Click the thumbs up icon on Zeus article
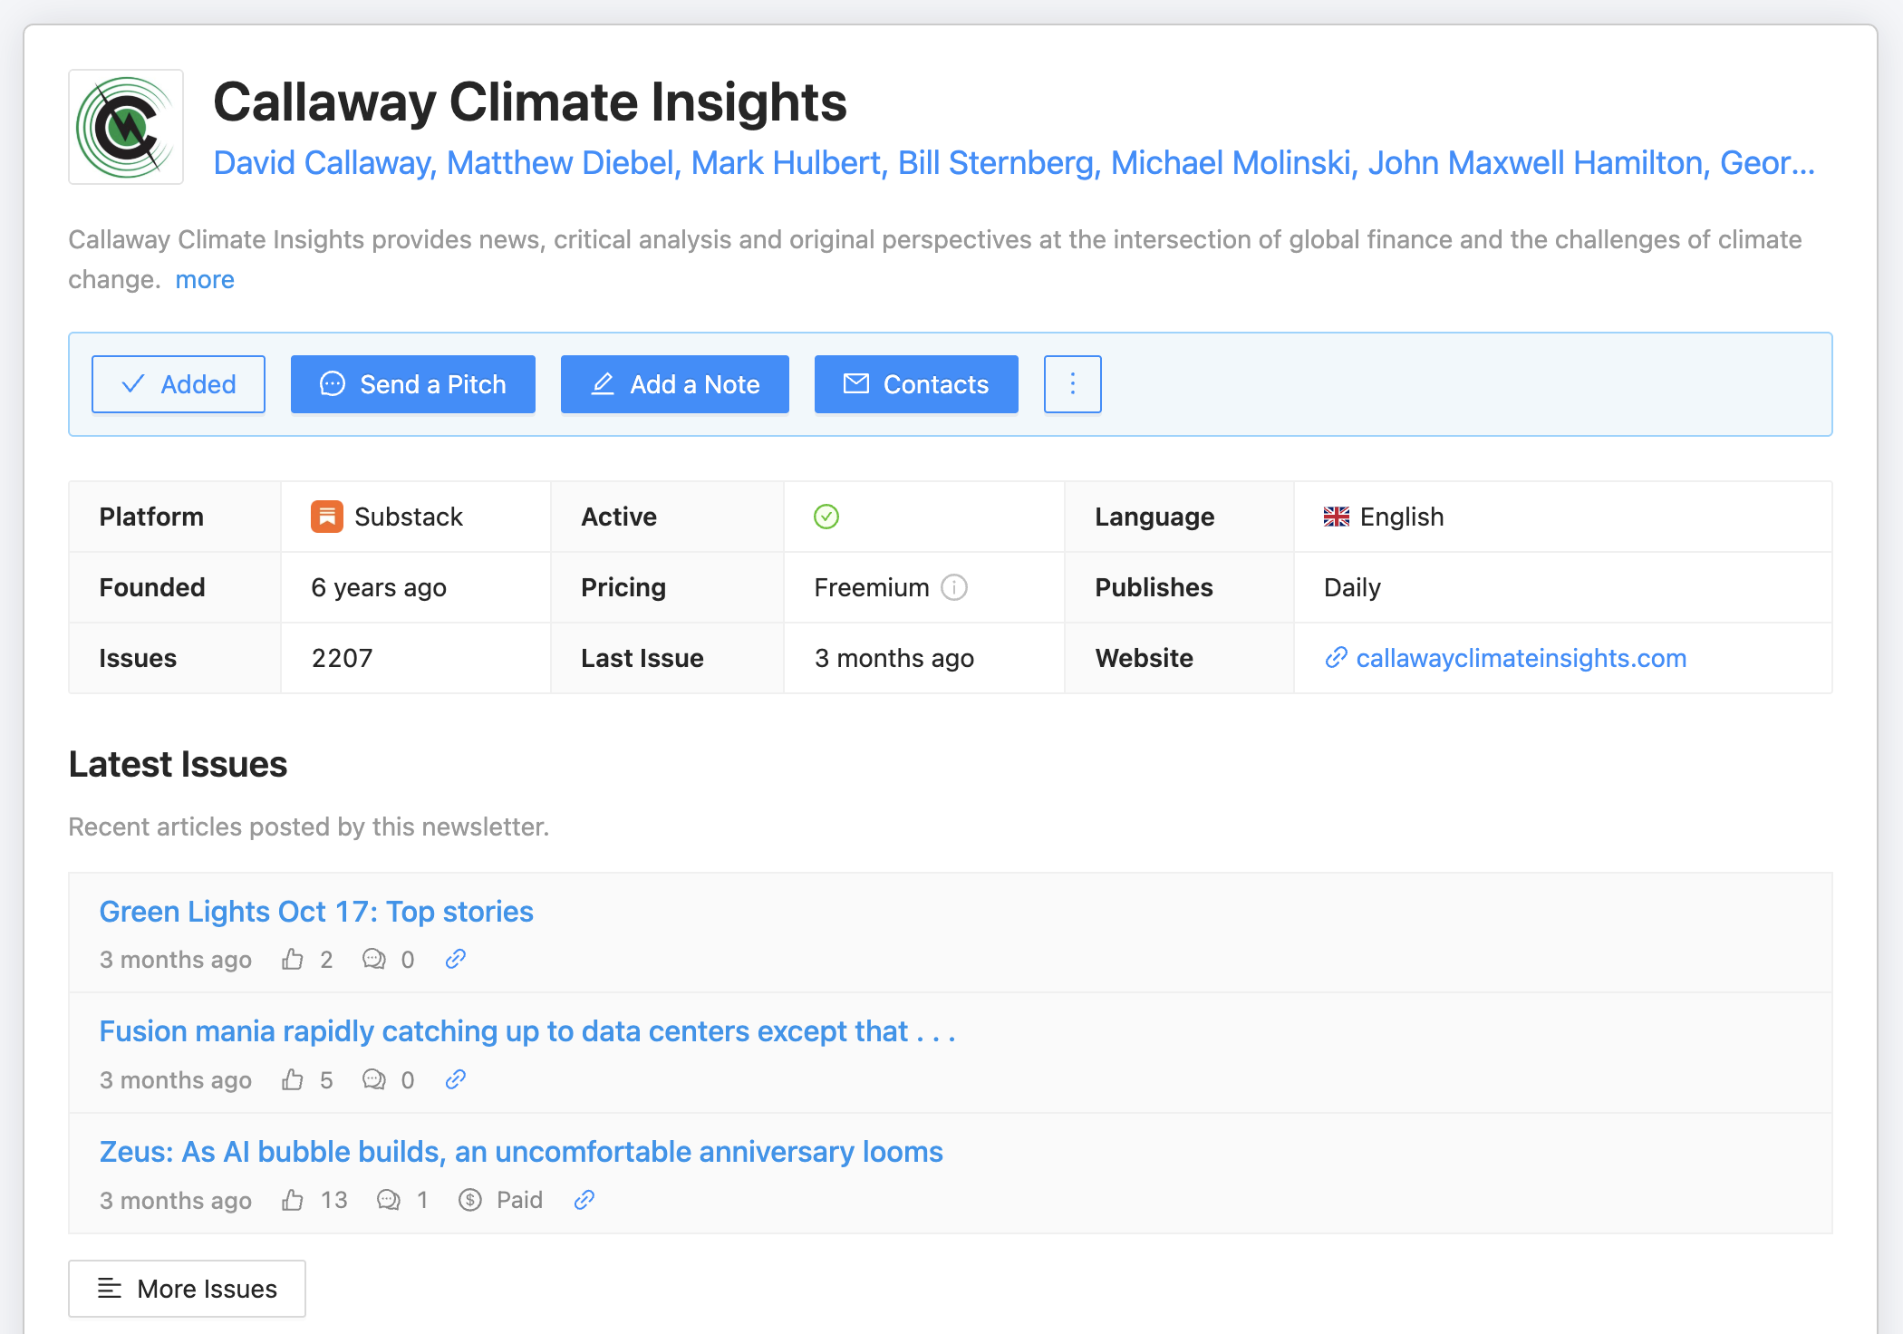Viewport: 1903px width, 1334px height. [x=292, y=1199]
